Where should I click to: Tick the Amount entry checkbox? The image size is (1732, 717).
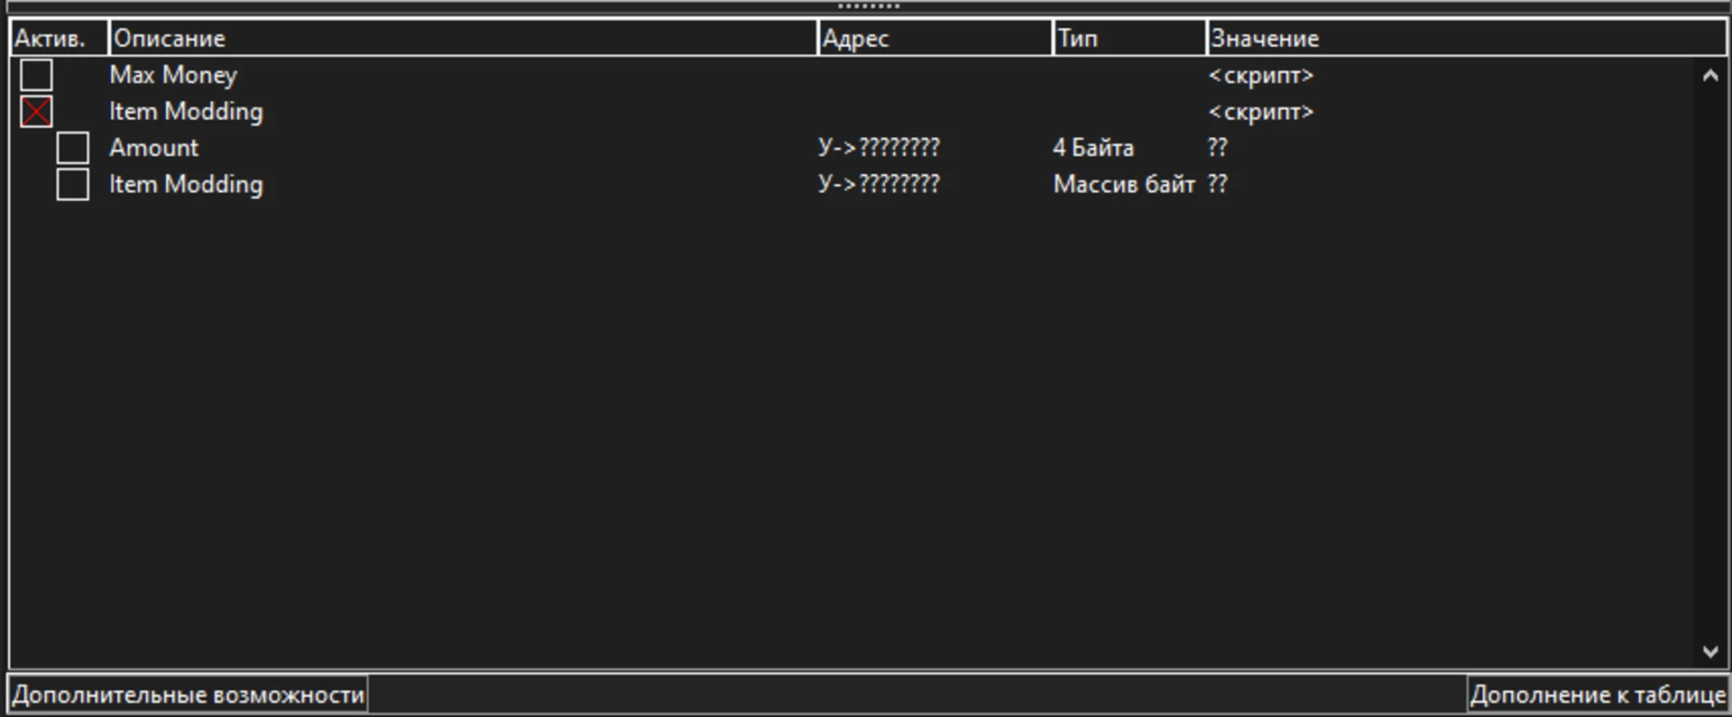[72, 148]
